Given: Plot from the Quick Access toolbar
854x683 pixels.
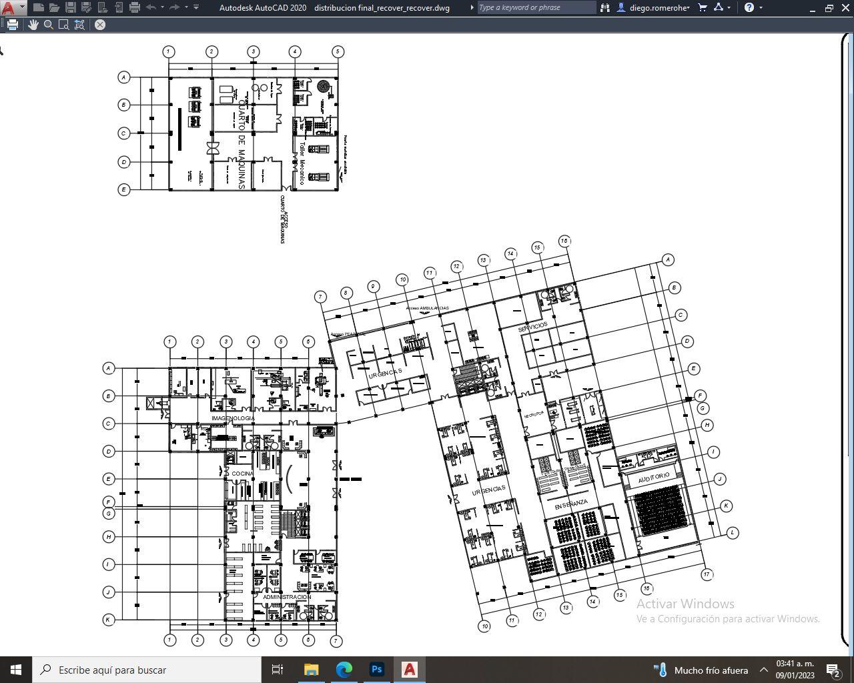Looking at the screenshot, I should [134, 8].
